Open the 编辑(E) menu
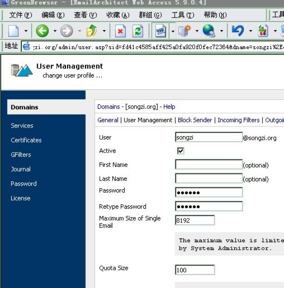 click(x=53, y=15)
